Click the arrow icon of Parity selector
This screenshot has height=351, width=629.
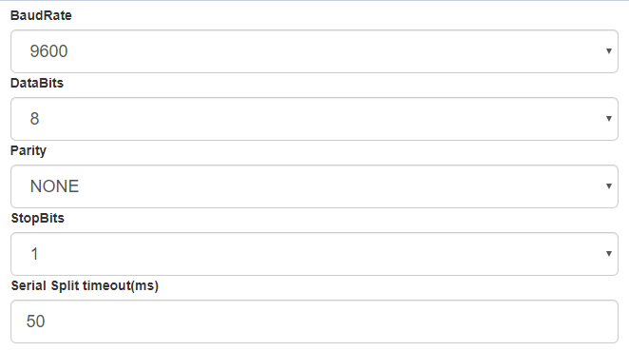click(608, 186)
